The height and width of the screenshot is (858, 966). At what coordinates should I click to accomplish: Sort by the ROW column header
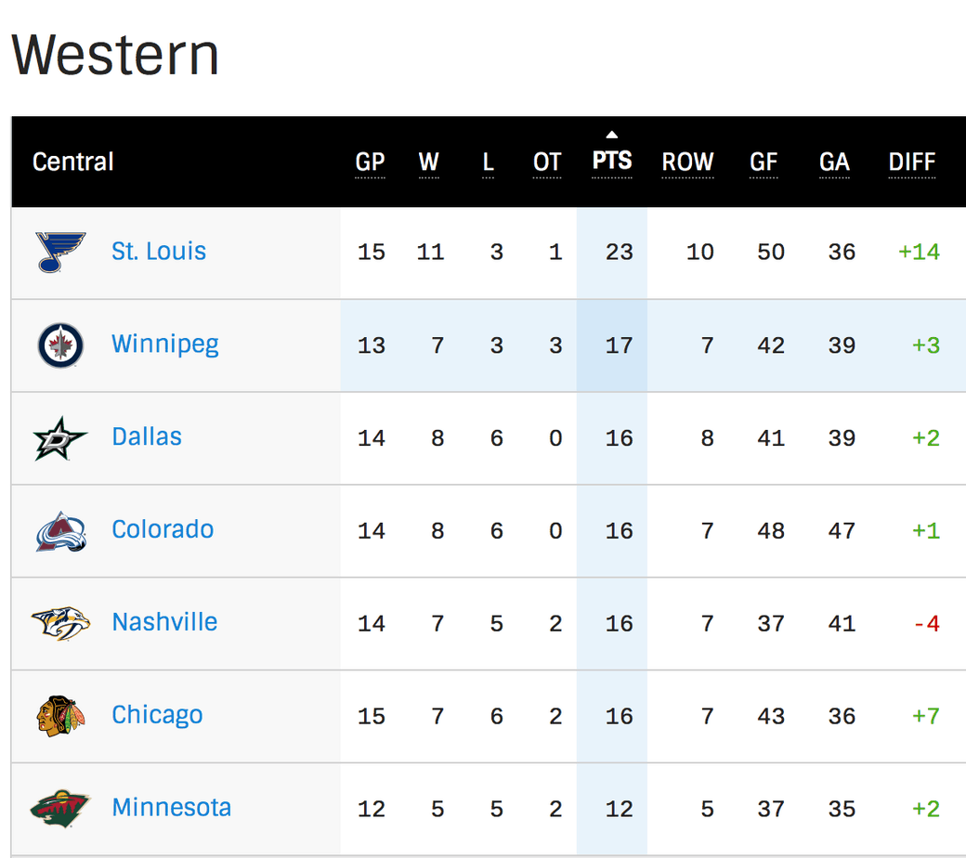pos(687,162)
